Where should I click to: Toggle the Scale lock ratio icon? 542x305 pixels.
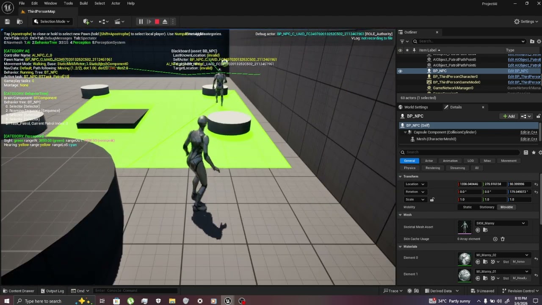tap(432, 200)
